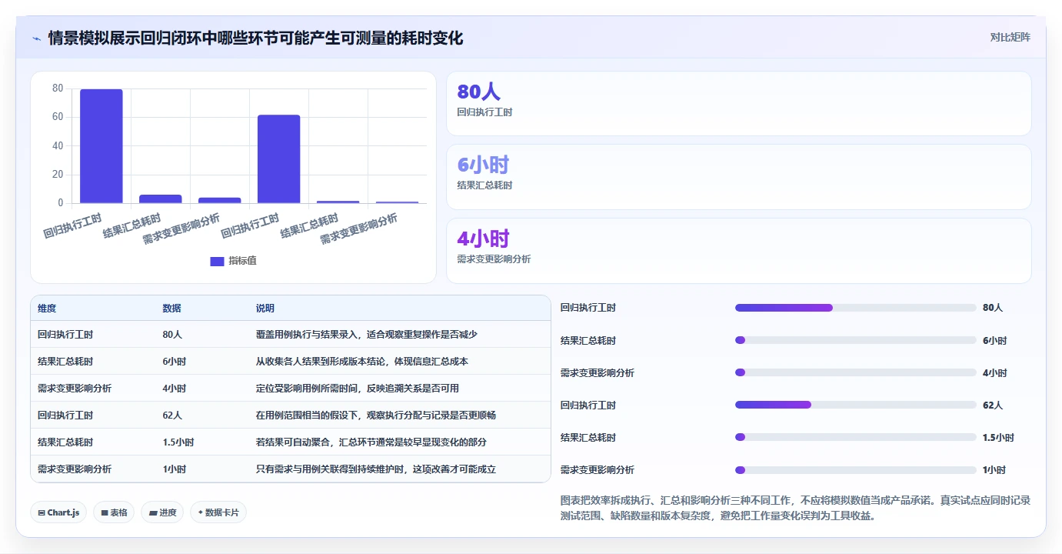Click the 结果汇总耗时 label beside 6小时 progress bar
Screen dimensions: 1062x554
[x=588, y=340]
